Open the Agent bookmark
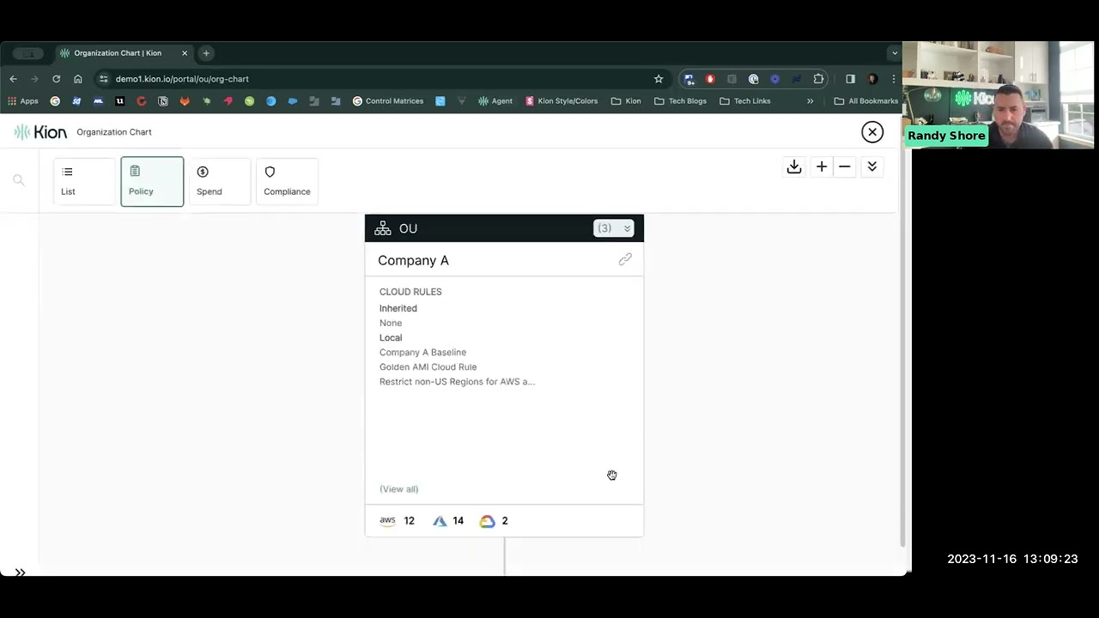Viewport: 1099px width, 618px height. tap(495, 101)
